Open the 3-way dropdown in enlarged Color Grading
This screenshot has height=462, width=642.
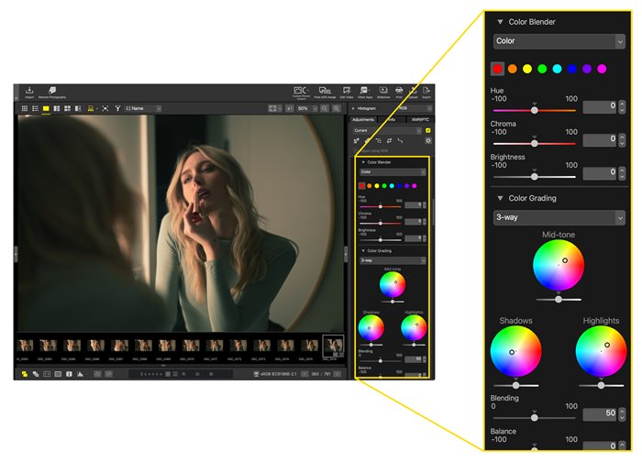point(559,217)
